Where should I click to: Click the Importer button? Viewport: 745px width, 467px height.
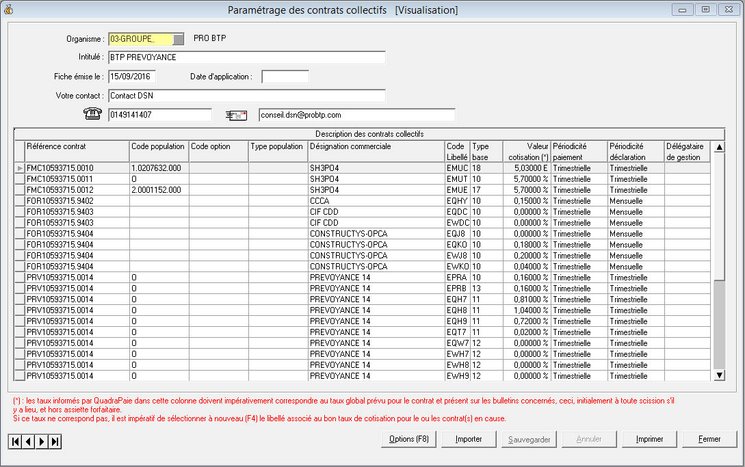469,439
